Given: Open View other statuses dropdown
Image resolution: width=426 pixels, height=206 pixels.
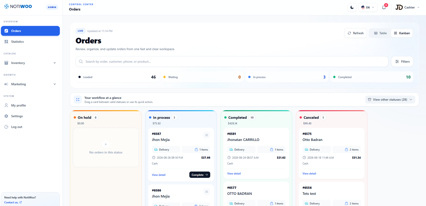Looking at the screenshot, I should 390,100.
